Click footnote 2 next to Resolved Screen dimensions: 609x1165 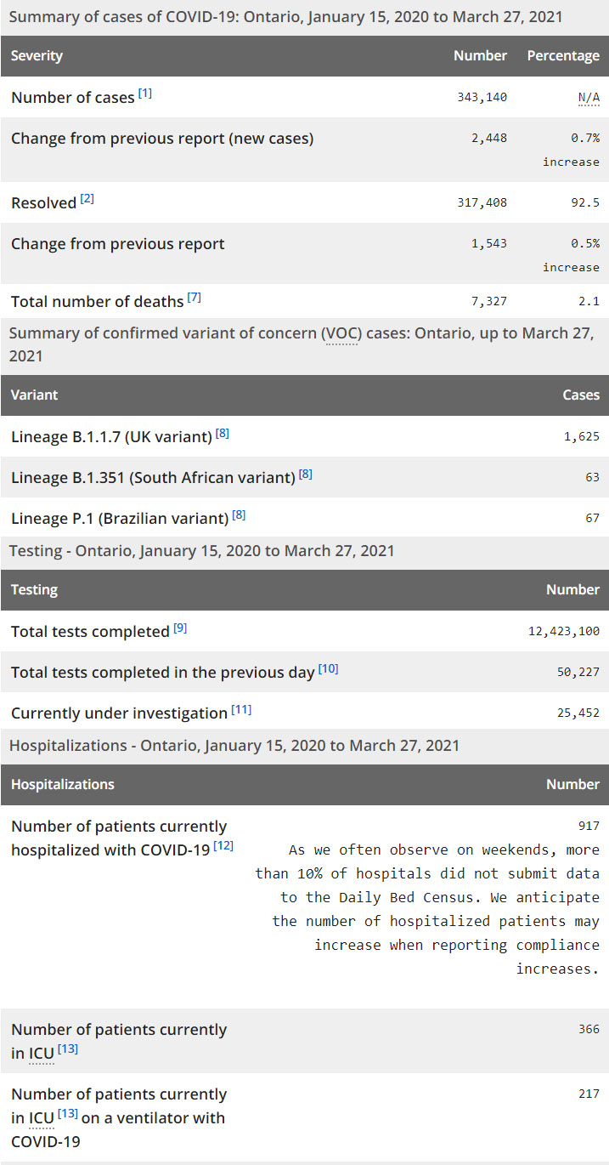[x=87, y=199]
